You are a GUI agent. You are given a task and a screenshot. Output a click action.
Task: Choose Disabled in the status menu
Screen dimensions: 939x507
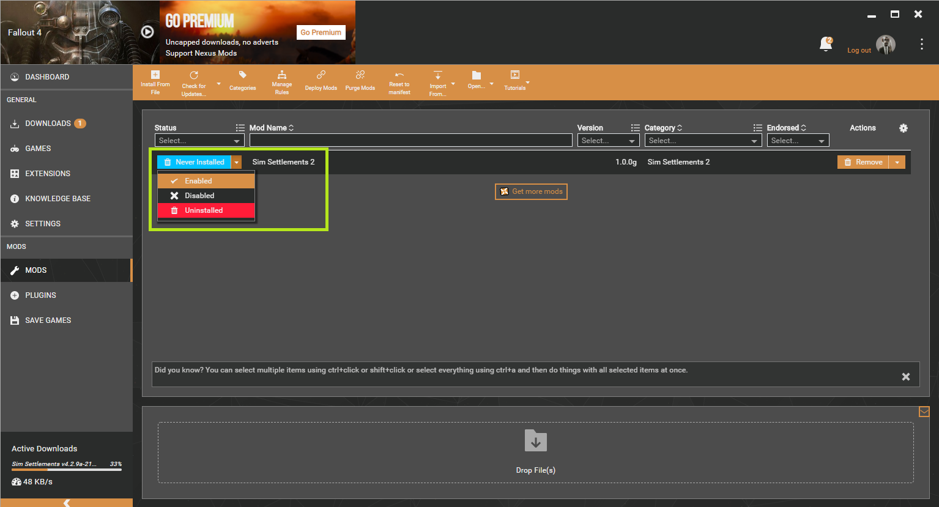(206, 196)
